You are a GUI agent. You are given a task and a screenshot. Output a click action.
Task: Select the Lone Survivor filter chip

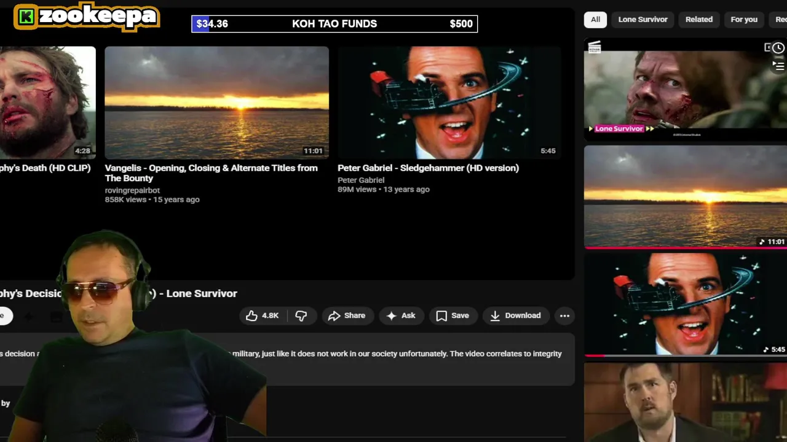click(x=643, y=20)
